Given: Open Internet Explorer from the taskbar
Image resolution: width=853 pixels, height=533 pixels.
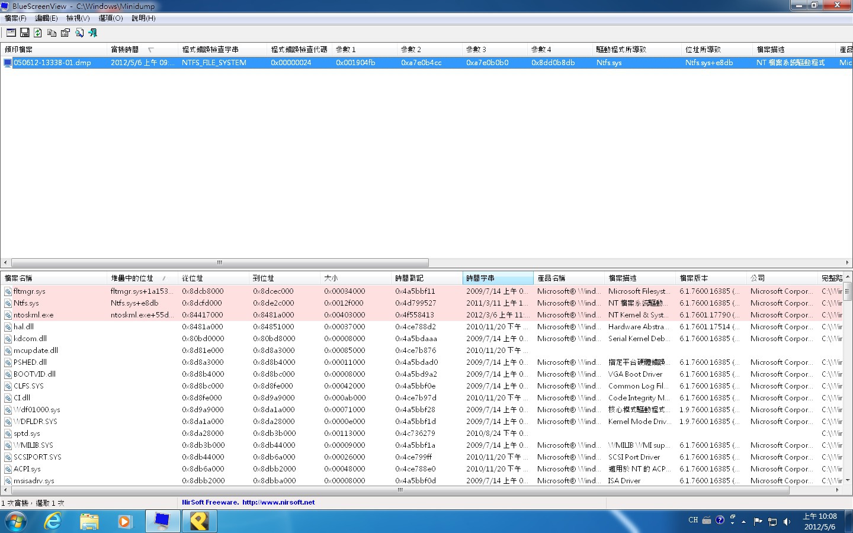Looking at the screenshot, I should (53, 521).
